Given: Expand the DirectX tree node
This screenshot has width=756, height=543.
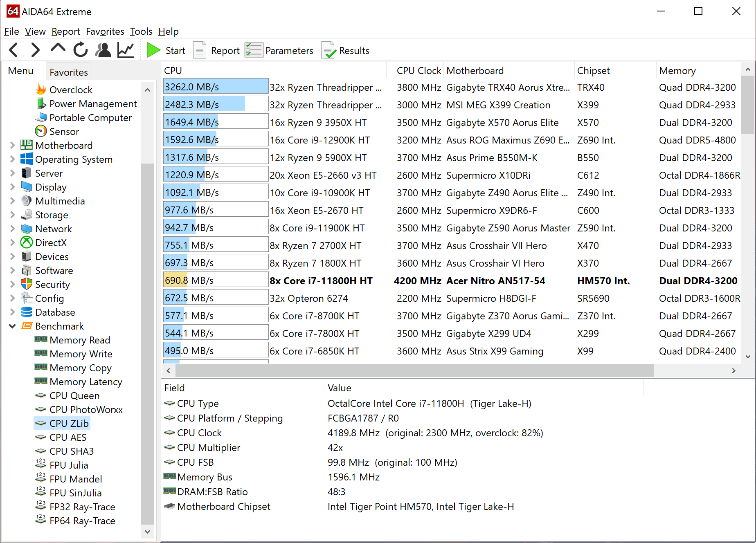Looking at the screenshot, I should (x=12, y=242).
